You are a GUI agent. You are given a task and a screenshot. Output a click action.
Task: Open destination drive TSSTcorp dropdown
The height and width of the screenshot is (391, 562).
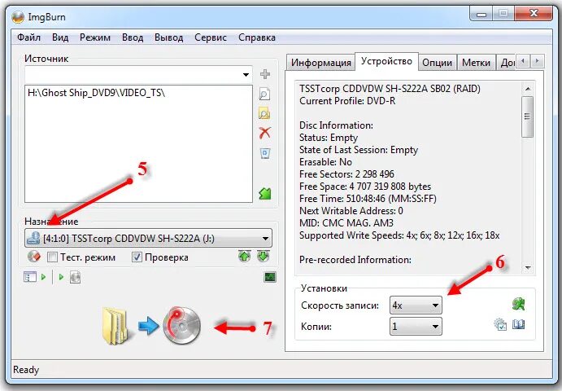click(x=148, y=238)
